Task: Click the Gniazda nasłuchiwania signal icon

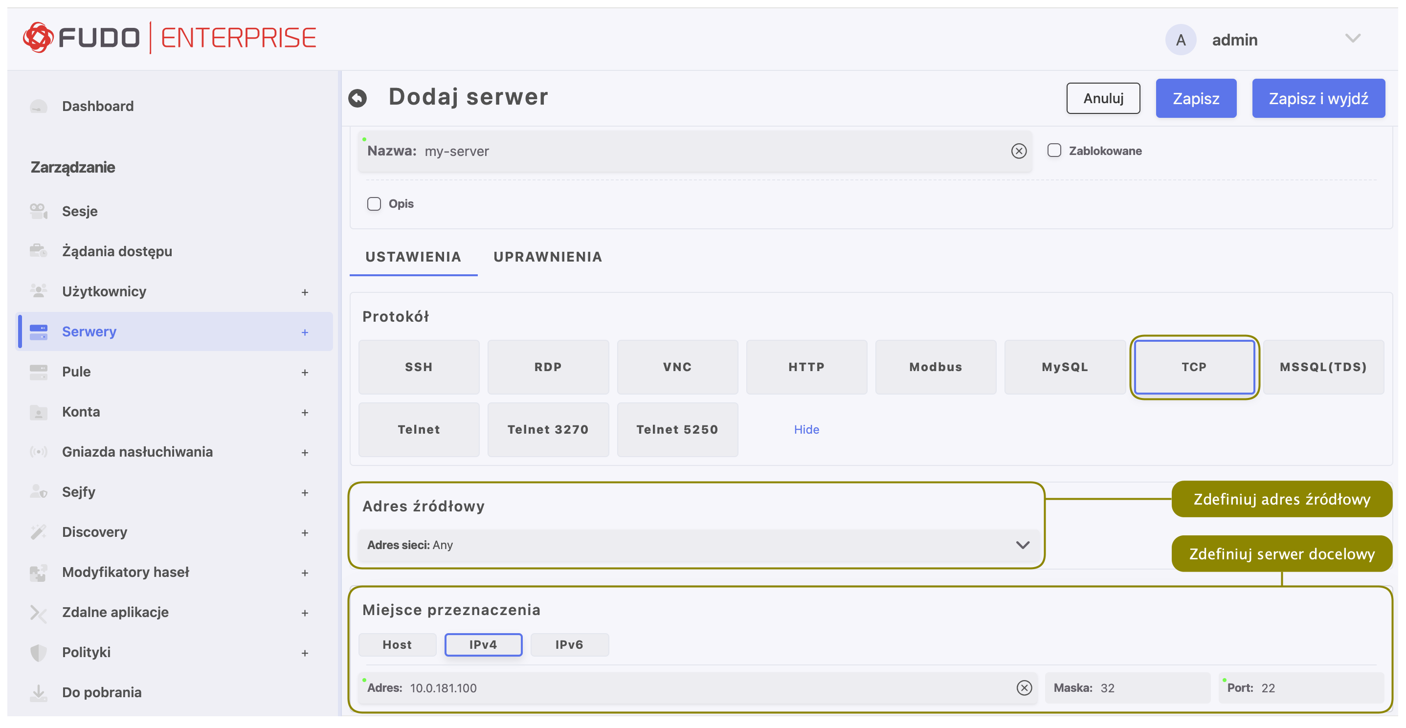Action: (38, 452)
